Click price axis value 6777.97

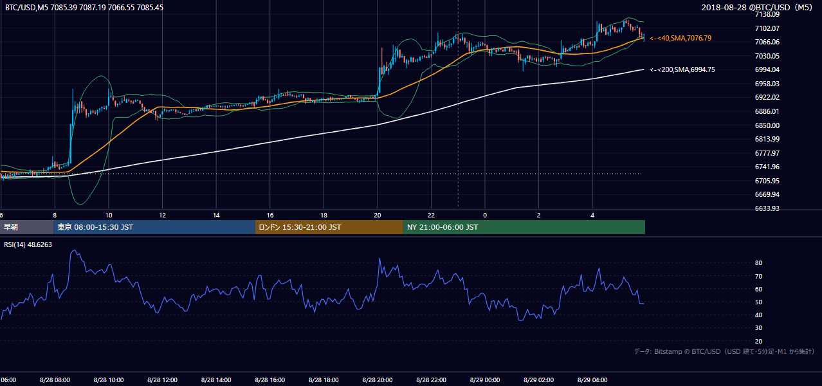pyautogui.click(x=767, y=153)
